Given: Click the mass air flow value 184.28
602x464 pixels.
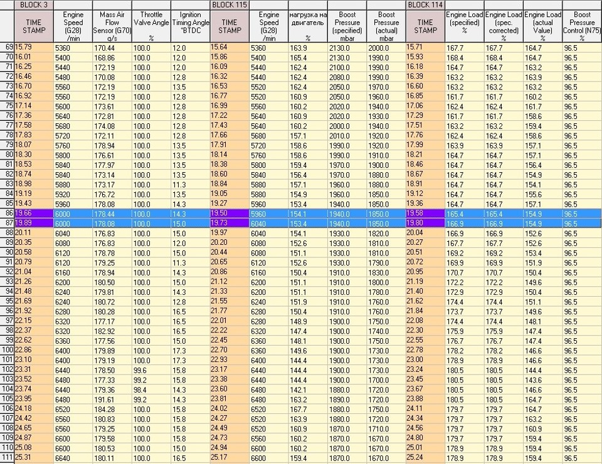Looking at the screenshot, I should (x=112, y=409).
